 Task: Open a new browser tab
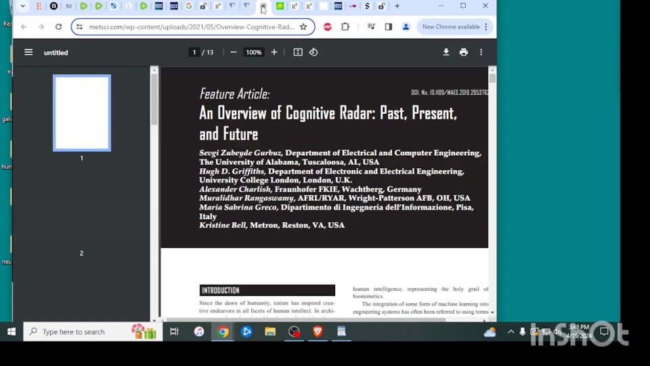tap(397, 6)
